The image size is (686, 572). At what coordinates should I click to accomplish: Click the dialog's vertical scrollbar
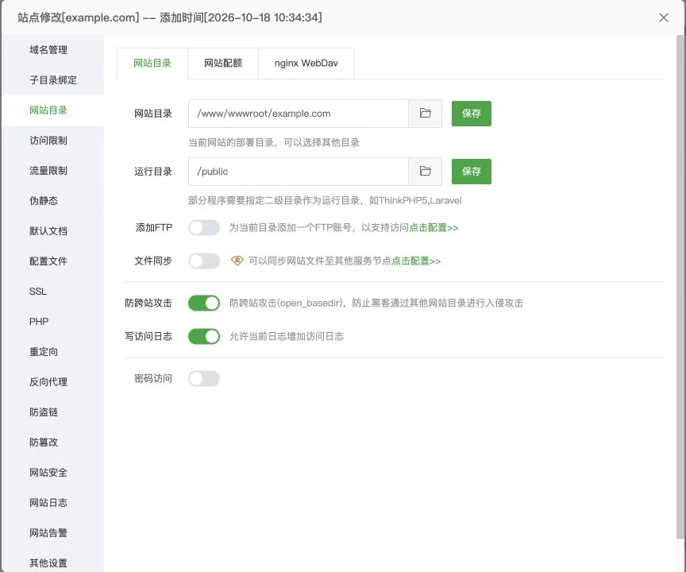680,287
